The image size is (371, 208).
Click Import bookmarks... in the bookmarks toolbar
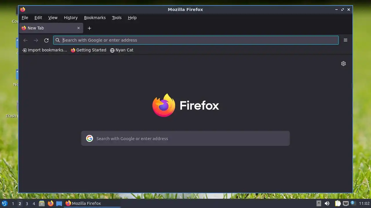coord(45,50)
